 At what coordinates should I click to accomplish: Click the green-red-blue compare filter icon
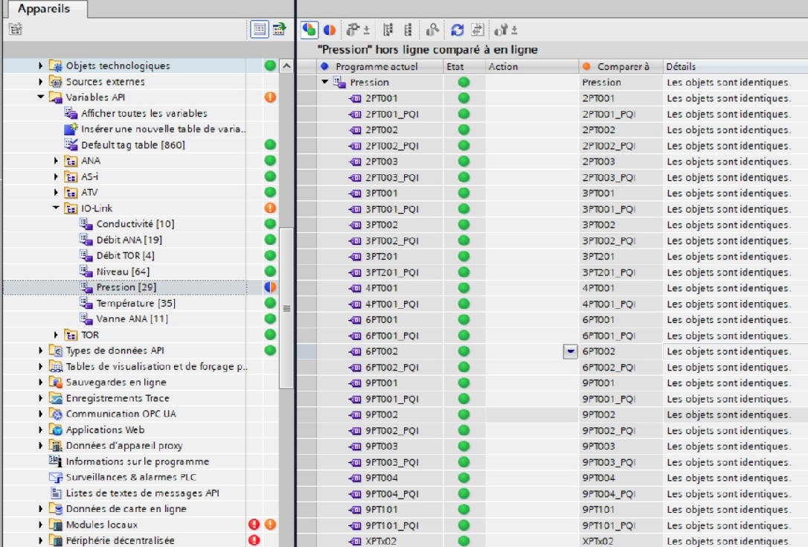tap(310, 30)
